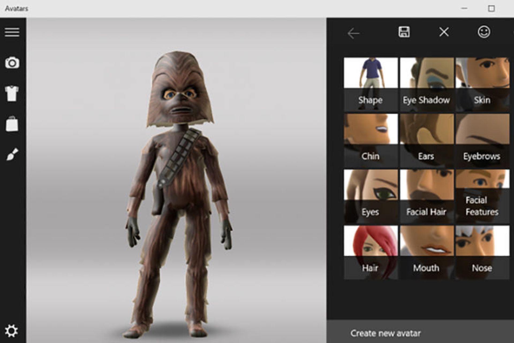The height and width of the screenshot is (343, 514).
Task: Maximize the Avatars window
Action: point(491,8)
